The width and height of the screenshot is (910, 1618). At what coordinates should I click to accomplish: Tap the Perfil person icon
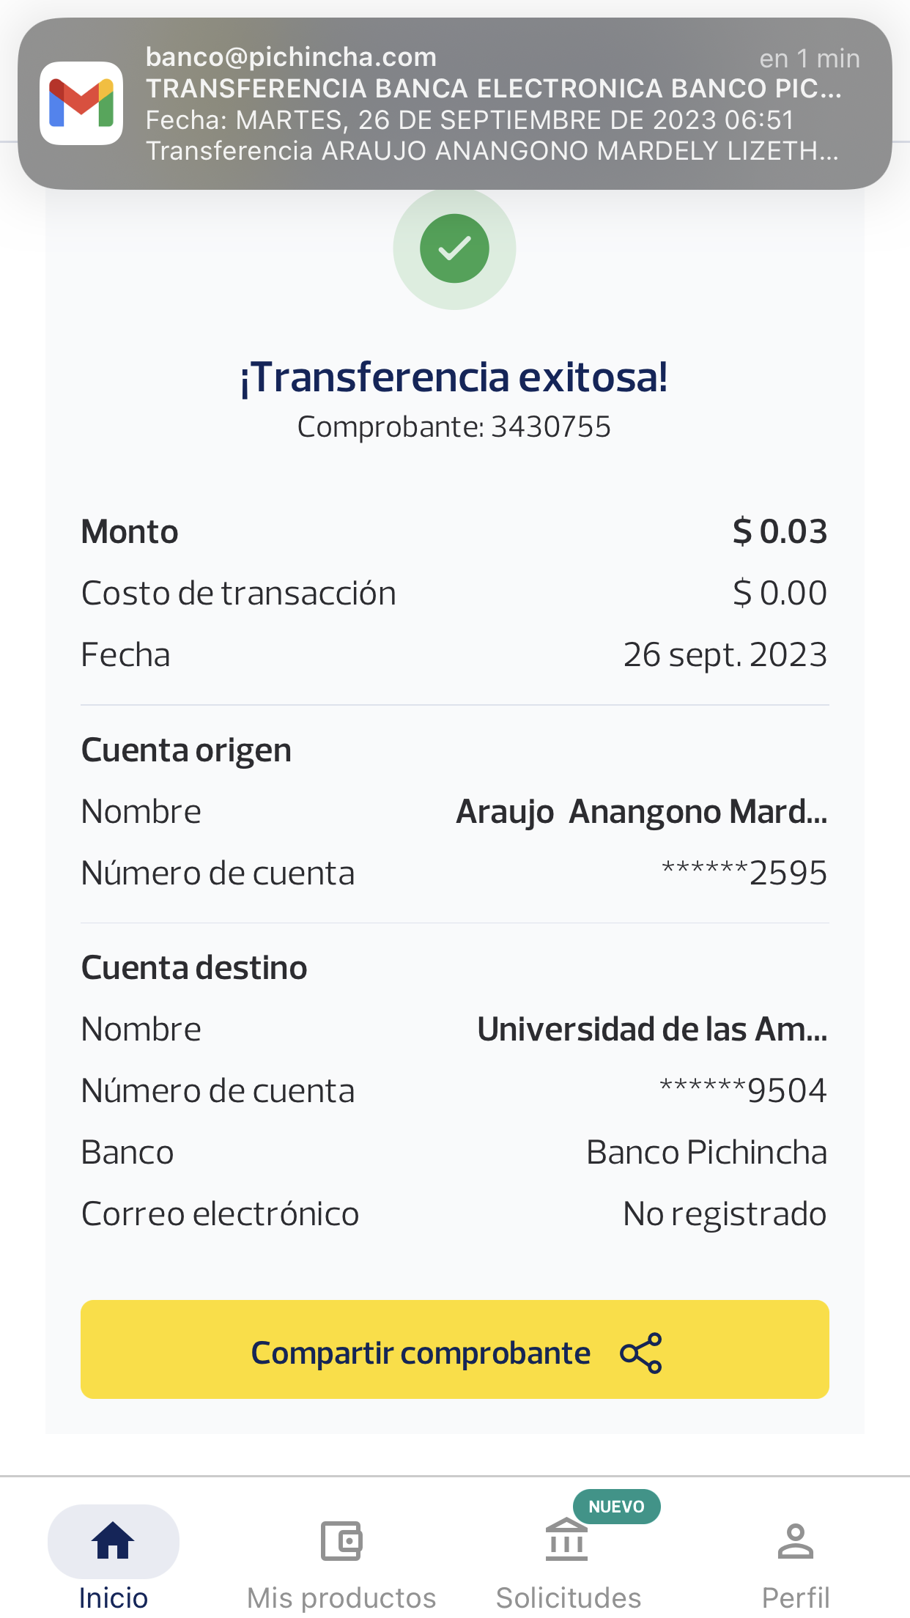coord(796,1540)
